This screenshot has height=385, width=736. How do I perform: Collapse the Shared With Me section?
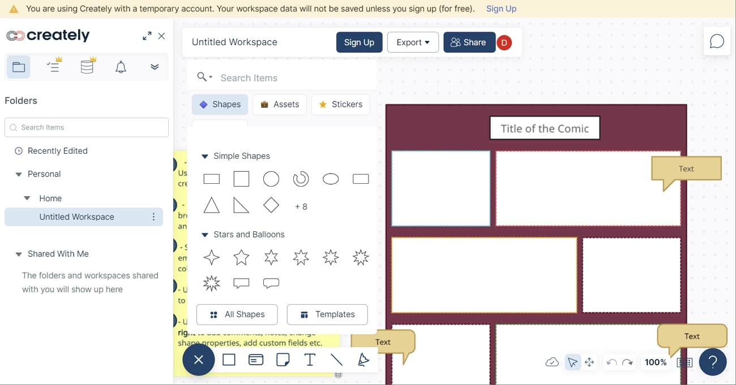[x=19, y=254]
